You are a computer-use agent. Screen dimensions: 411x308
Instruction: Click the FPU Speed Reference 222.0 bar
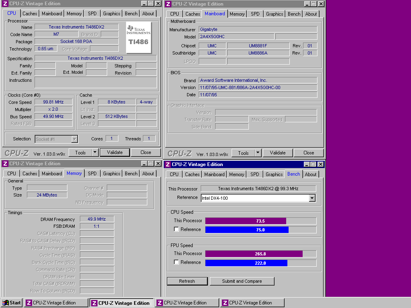coord(260,263)
